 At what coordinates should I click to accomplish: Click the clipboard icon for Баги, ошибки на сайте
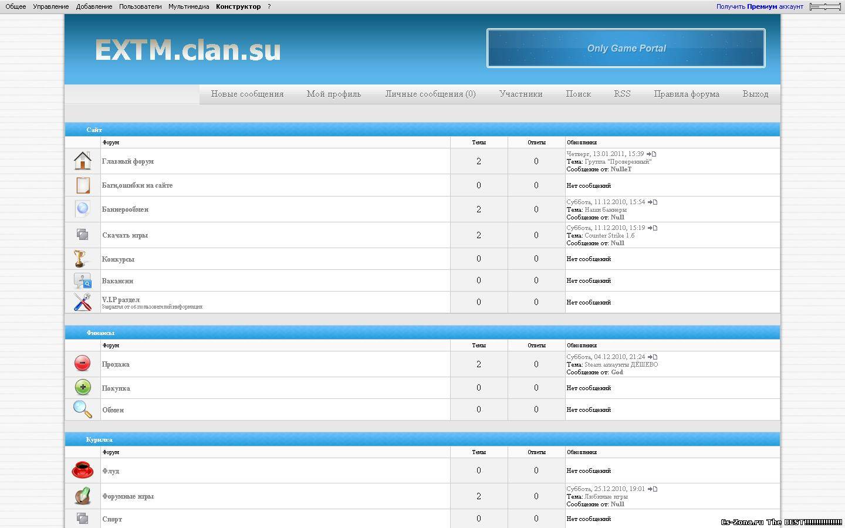point(82,185)
